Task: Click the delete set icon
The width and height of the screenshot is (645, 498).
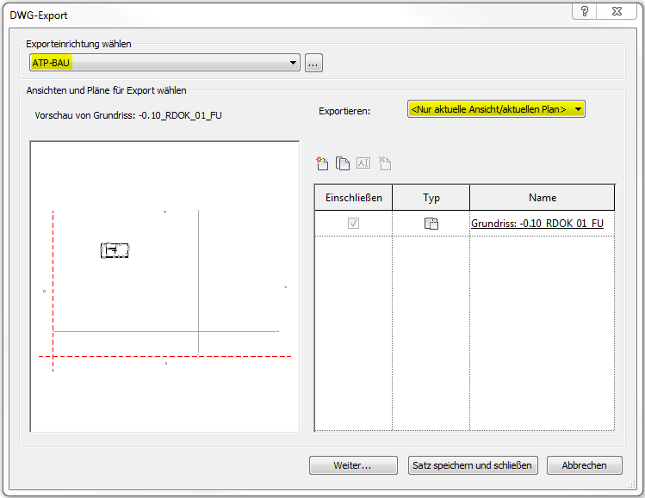Action: (x=385, y=163)
